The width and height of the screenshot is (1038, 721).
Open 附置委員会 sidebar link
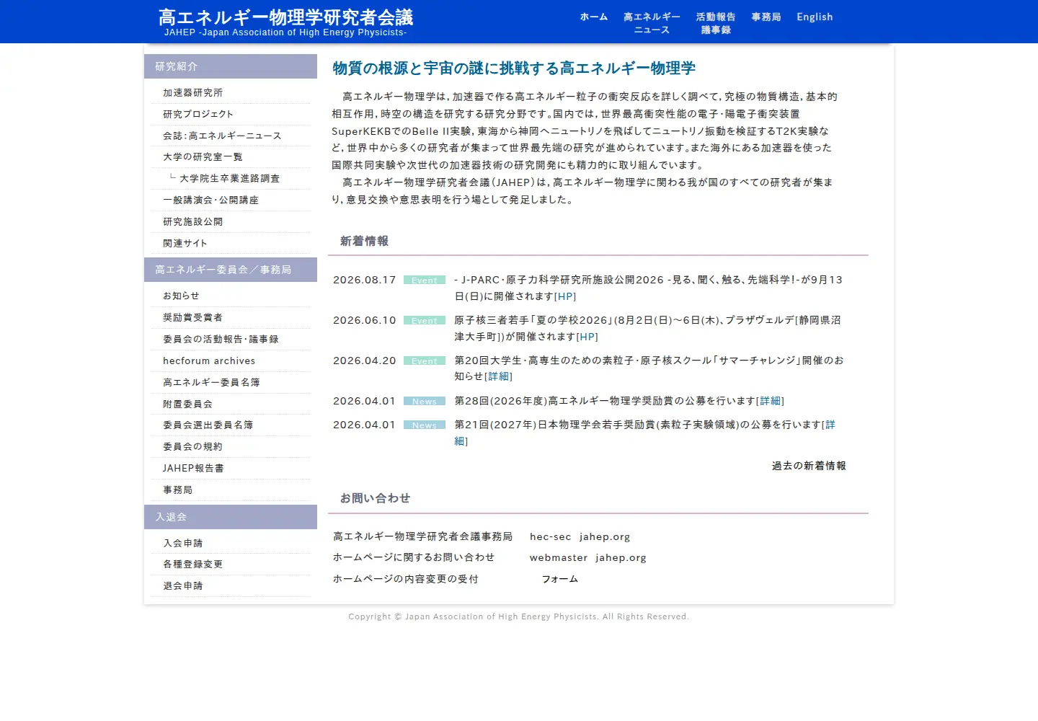click(x=187, y=404)
